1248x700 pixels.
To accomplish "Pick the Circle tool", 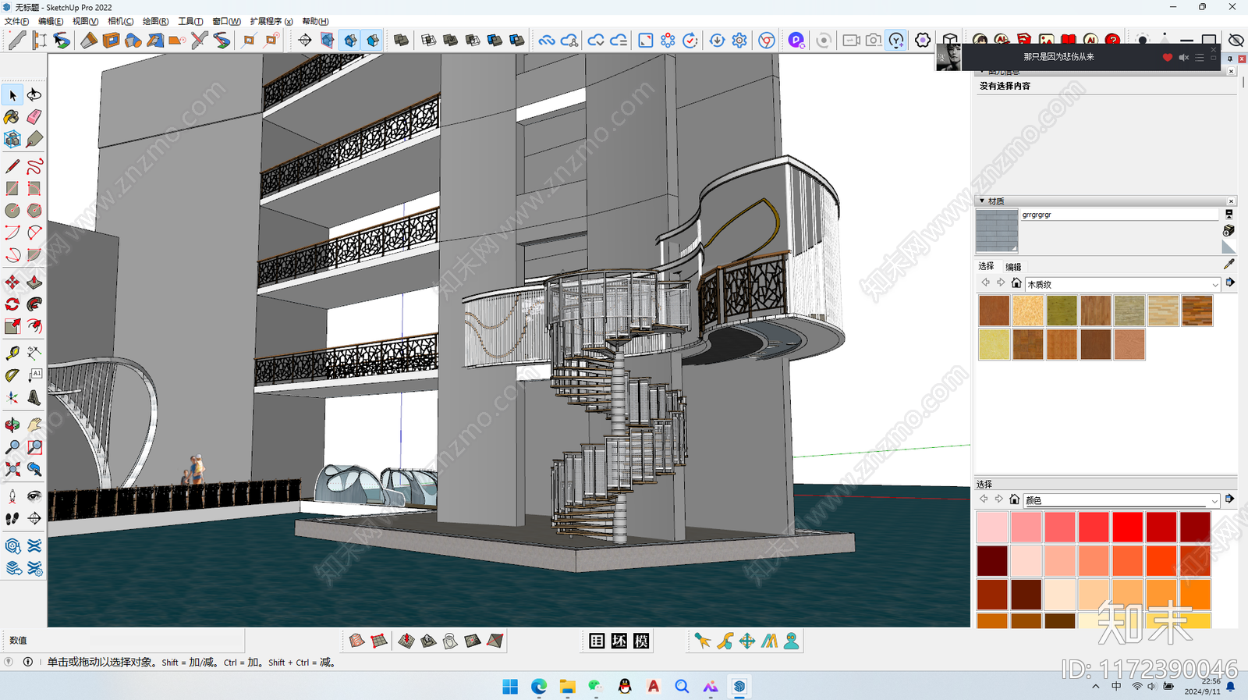I will tap(12, 211).
